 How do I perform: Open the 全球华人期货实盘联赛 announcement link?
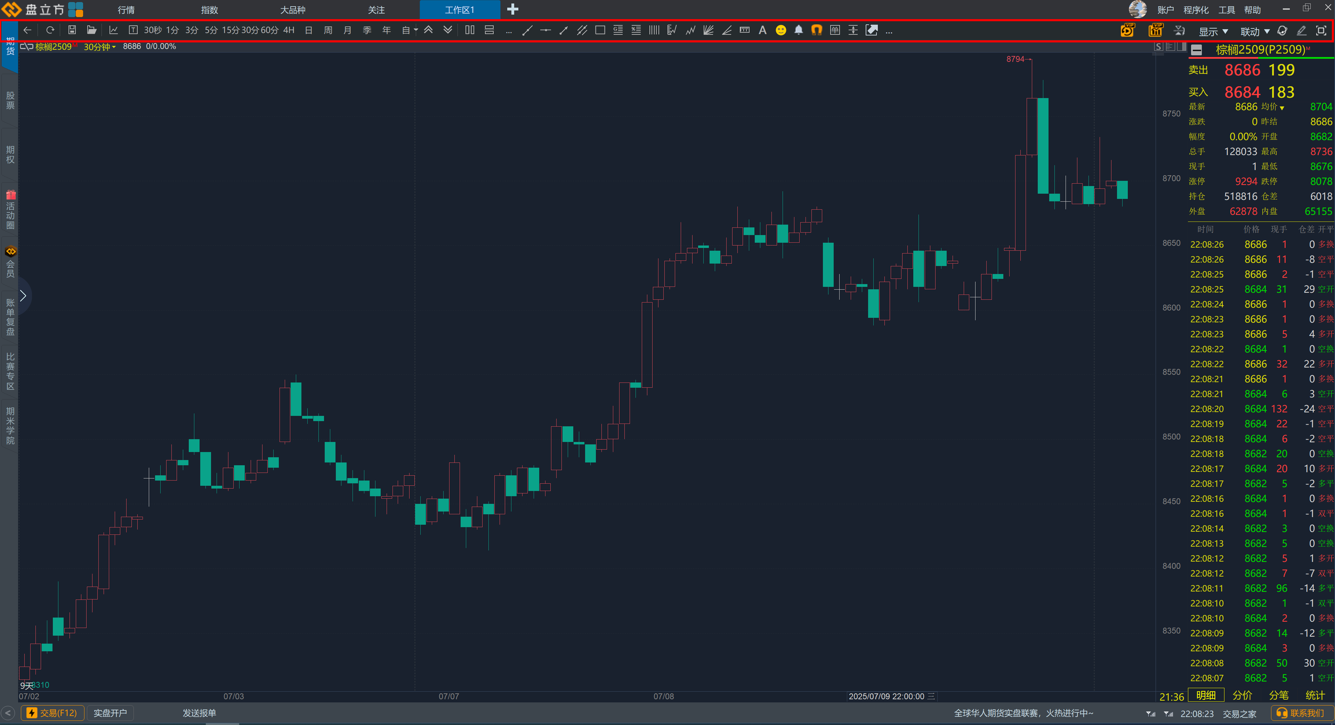(1023, 713)
